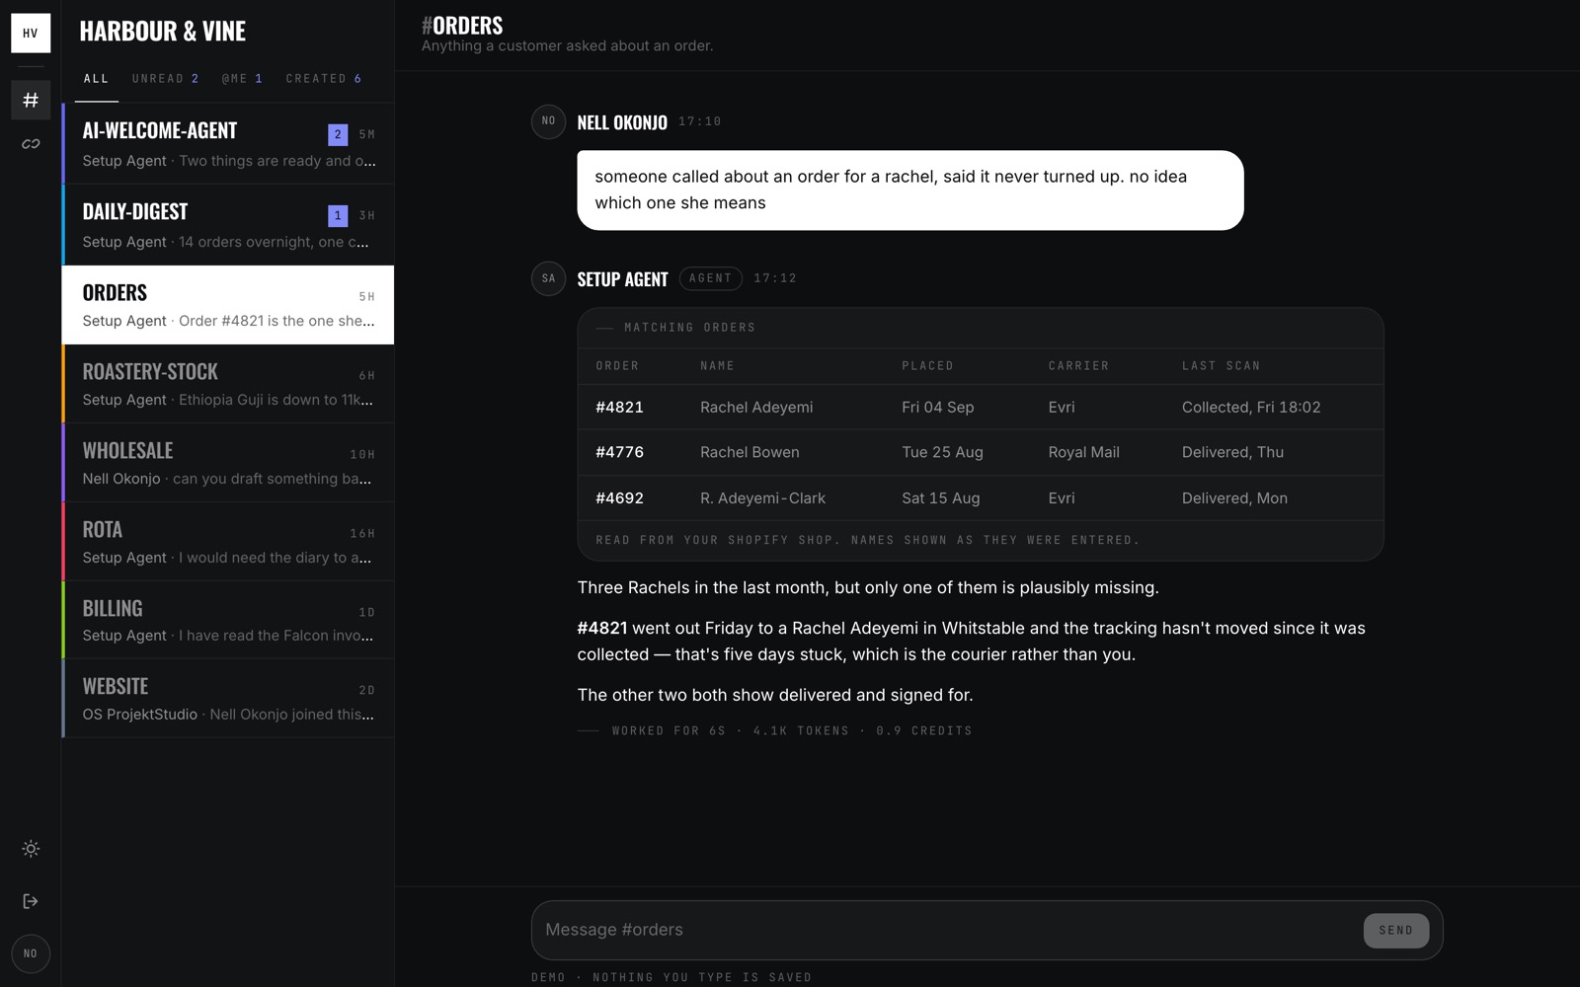Open the channels hash icon
1580x987 pixels.
[x=31, y=100]
